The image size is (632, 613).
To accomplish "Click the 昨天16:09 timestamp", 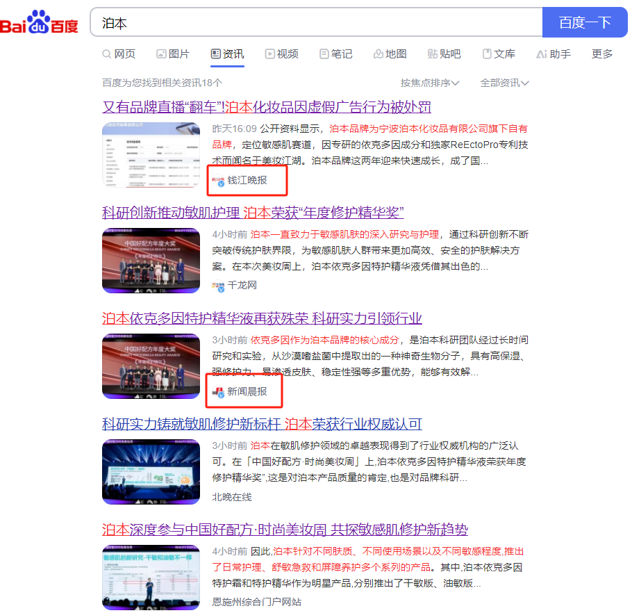I will pos(234,129).
